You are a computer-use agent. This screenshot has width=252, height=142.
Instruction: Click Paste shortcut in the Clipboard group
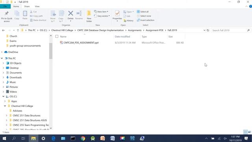[x=38, y=20]
